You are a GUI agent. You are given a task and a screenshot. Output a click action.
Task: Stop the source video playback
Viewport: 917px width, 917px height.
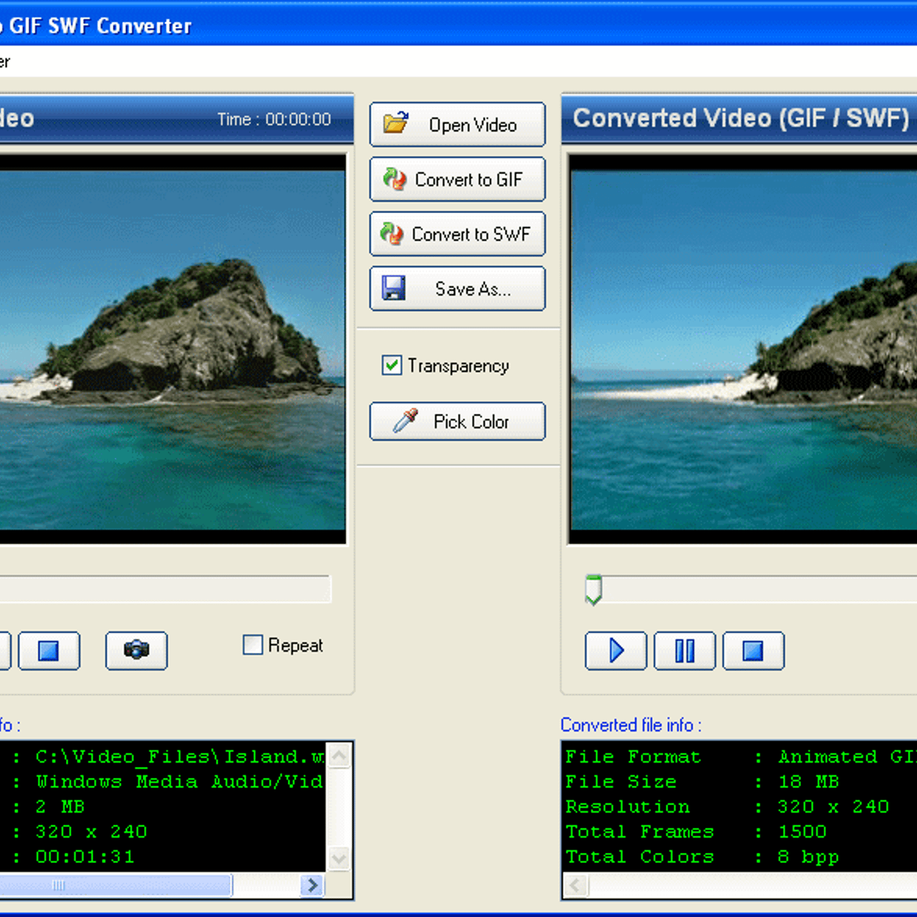49,650
